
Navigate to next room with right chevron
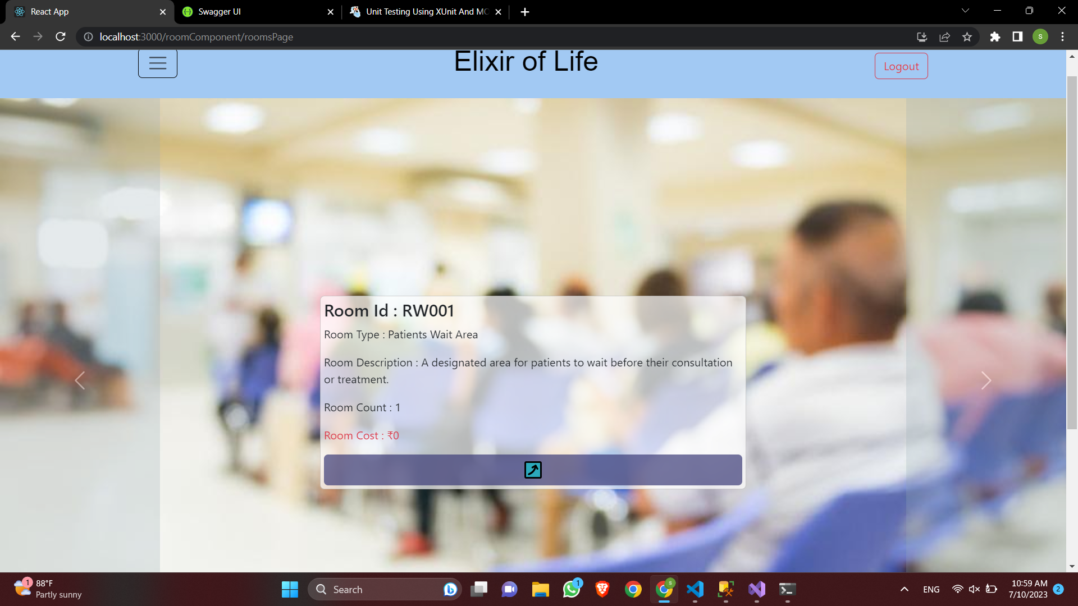click(986, 380)
